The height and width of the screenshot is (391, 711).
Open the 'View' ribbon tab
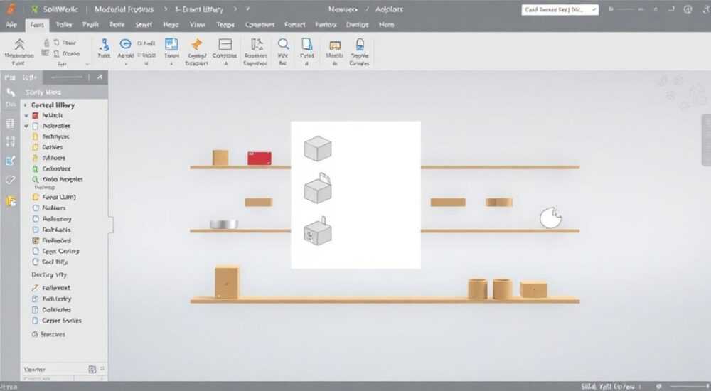197,24
